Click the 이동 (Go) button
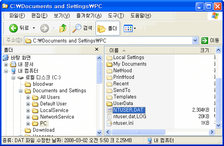224x146 pixels. 210,41
